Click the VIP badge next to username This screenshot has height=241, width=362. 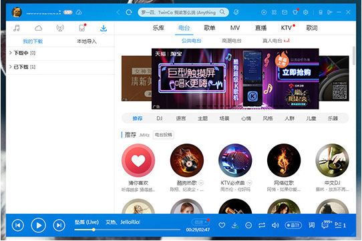[x=67, y=12]
